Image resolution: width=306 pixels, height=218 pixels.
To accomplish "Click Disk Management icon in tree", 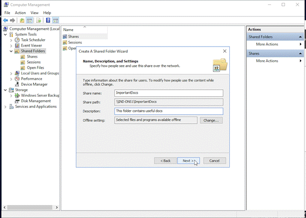I will [x=17, y=101].
